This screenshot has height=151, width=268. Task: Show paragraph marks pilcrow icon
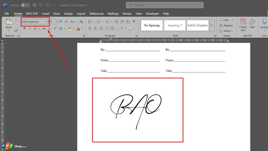(134, 21)
